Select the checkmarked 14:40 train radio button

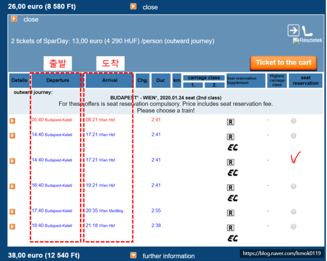293,161
